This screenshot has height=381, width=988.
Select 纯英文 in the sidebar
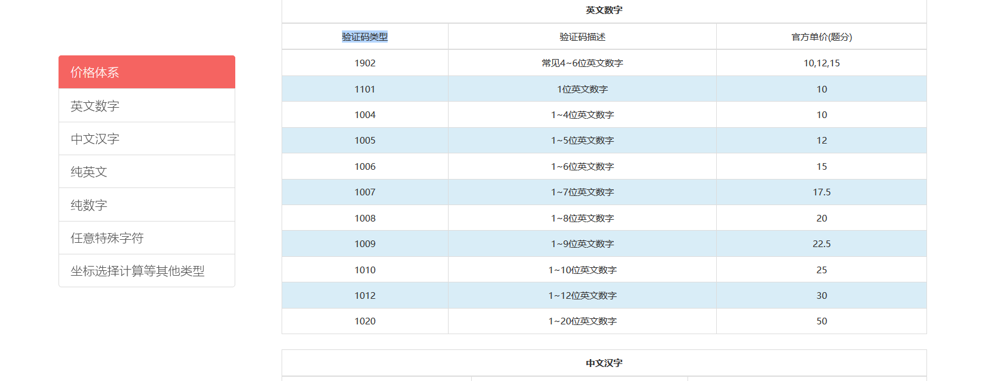(x=147, y=172)
